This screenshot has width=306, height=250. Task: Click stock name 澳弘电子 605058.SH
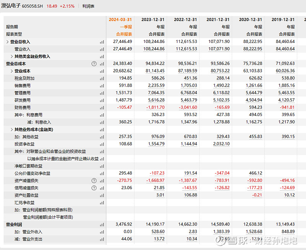[x=22, y=6]
